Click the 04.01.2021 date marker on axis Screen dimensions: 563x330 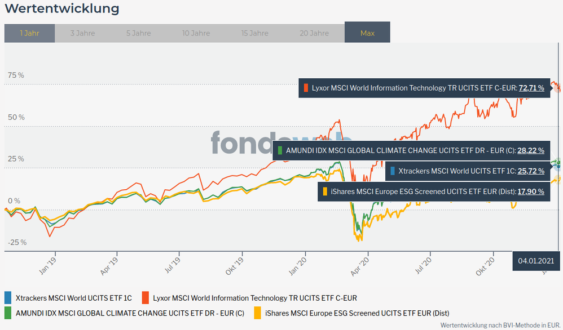536,261
